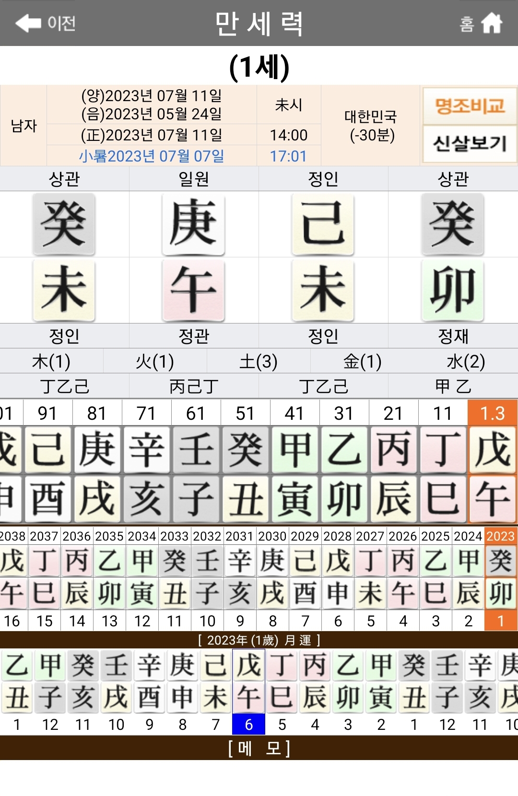Select month 2 甲寅 column
The height and width of the screenshot is (796, 518).
pos(381,692)
